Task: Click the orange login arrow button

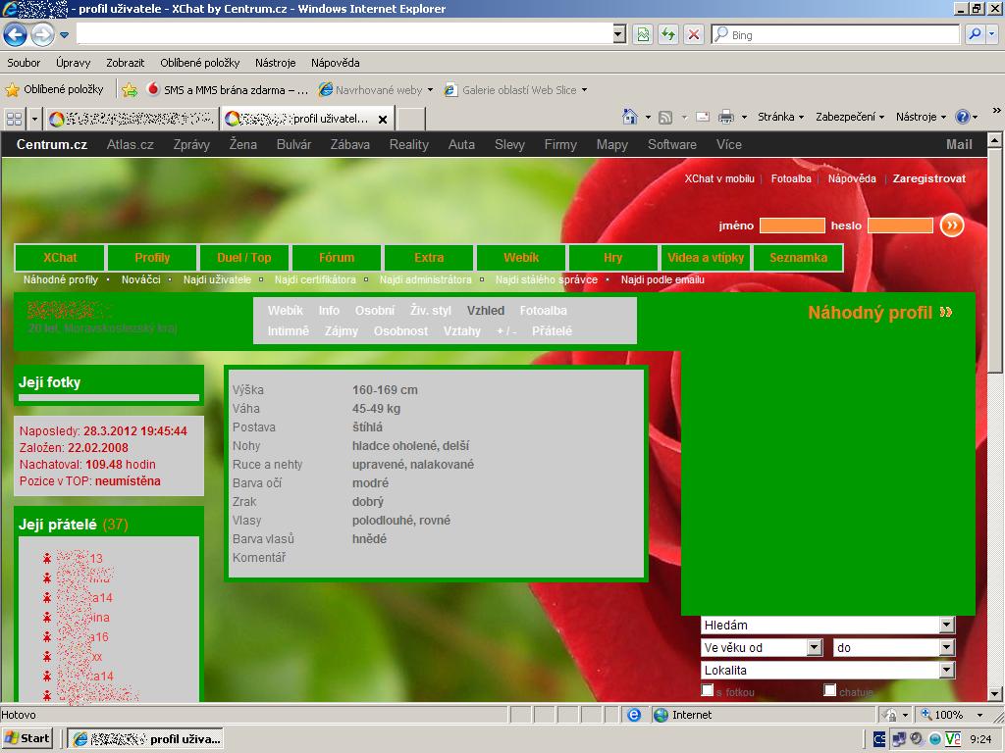Action: (x=951, y=226)
